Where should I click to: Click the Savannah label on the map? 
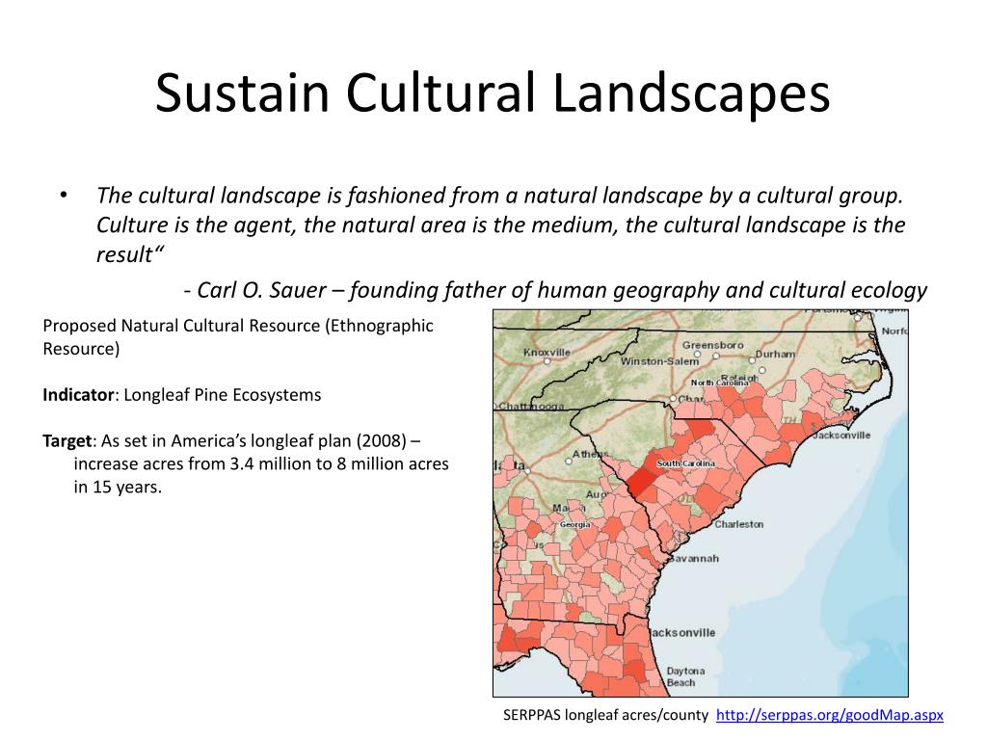click(x=693, y=558)
